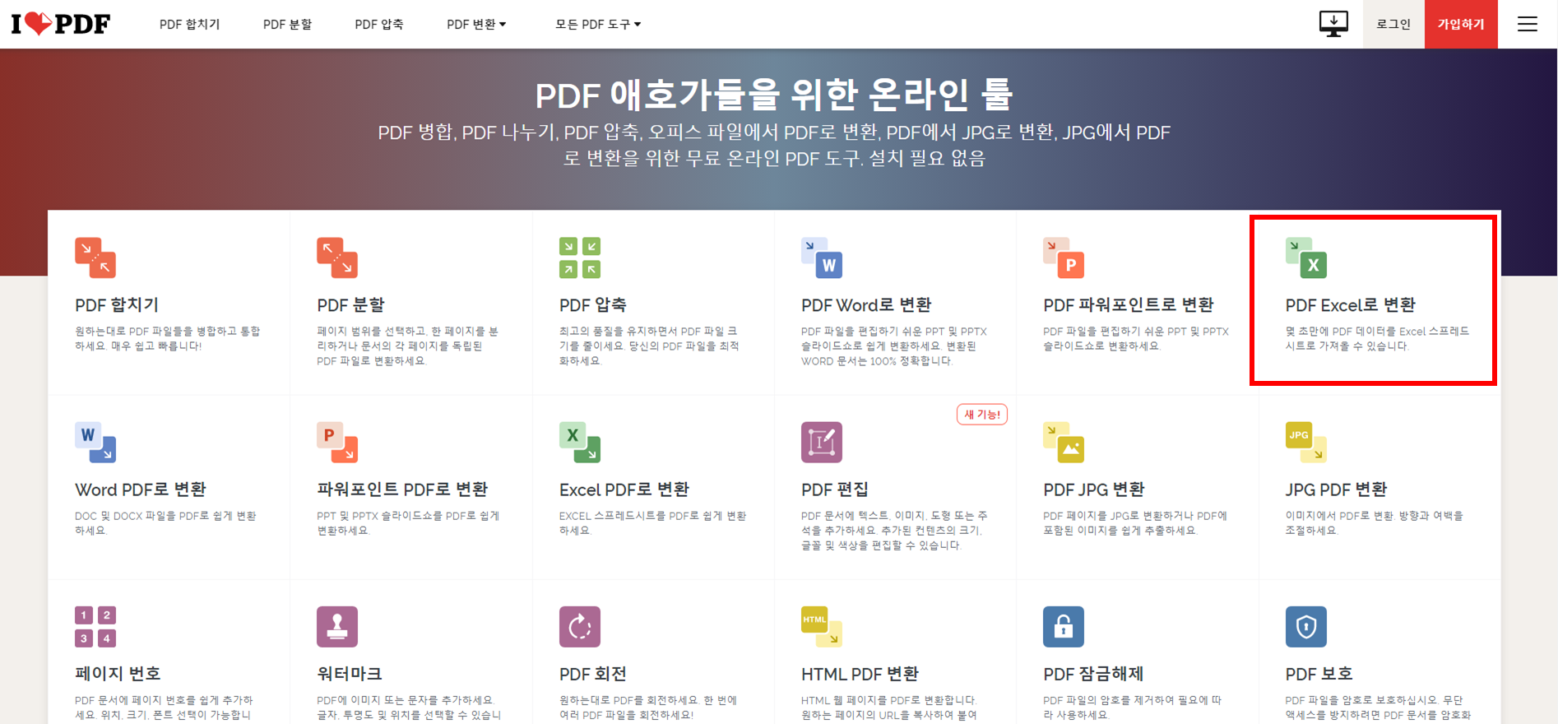1558x724 pixels.
Task: Open the PDF 회전 card title
Action: (x=593, y=674)
